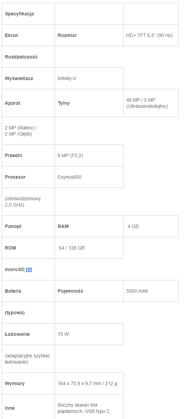Select the ośmiordzeniowy 2,0 GHz text
Viewport: 188px width, 419px height.
pyautogui.click(x=23, y=202)
